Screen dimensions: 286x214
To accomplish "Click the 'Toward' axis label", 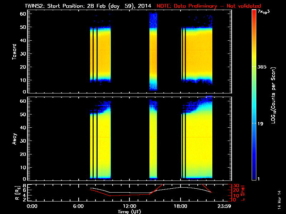I will click(x=14, y=52).
